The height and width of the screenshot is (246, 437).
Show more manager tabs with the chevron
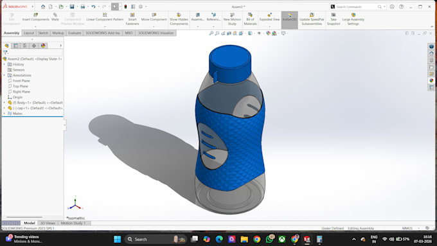click(60, 46)
